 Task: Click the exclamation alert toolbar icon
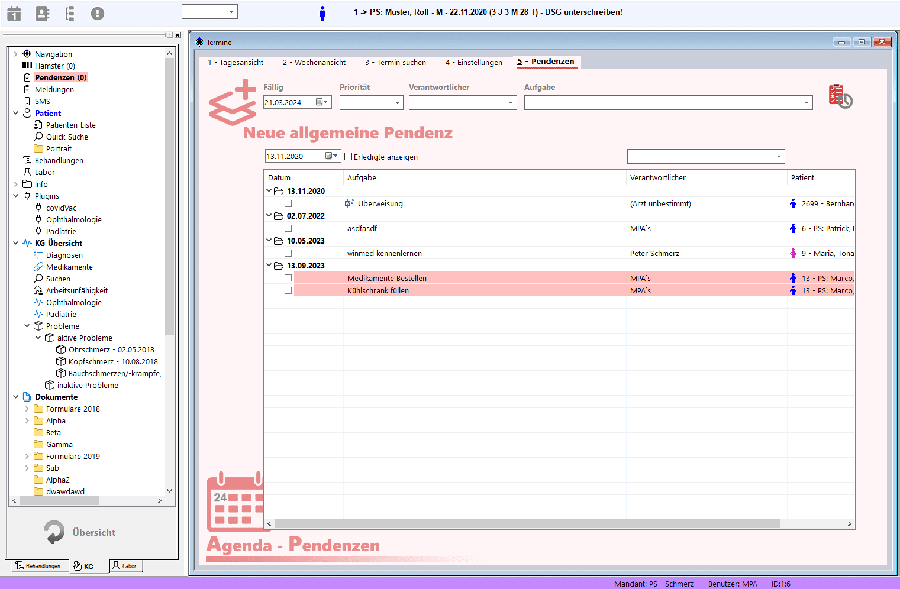point(98,13)
